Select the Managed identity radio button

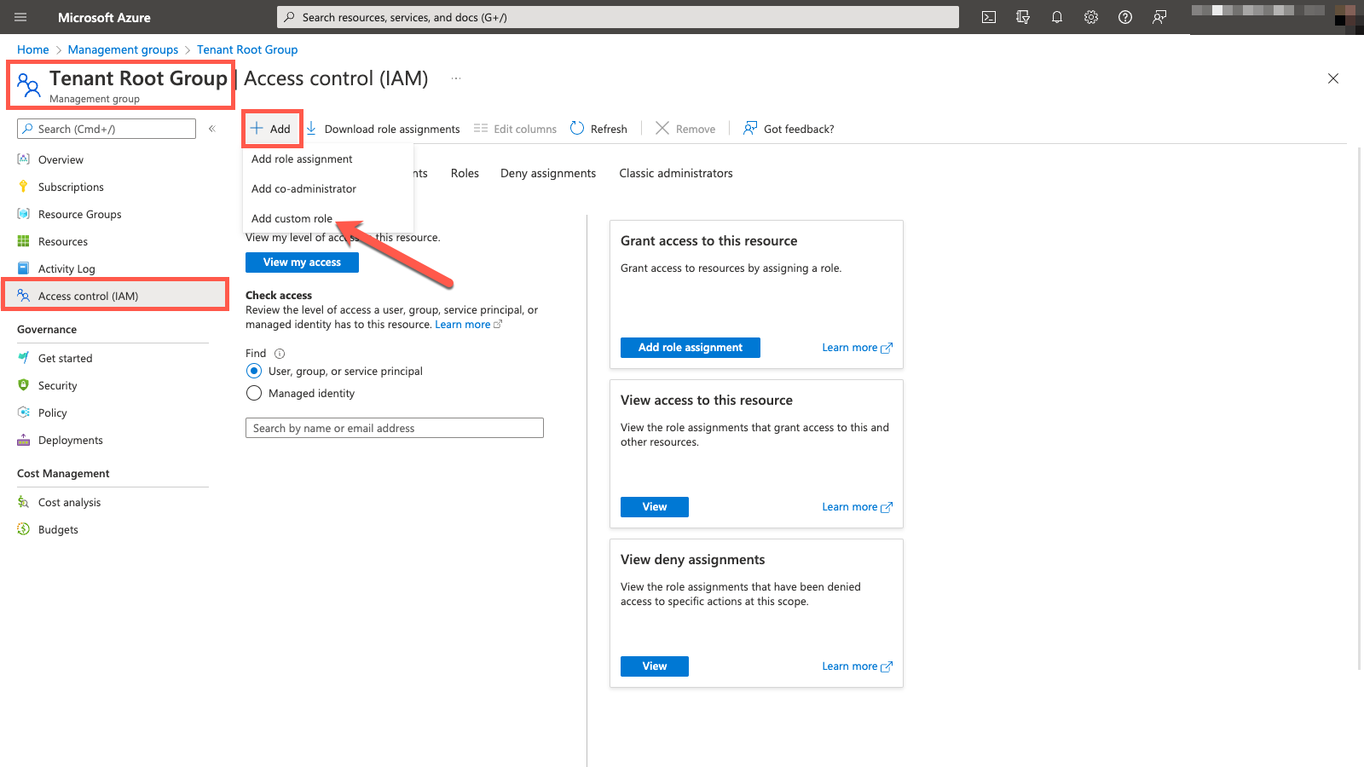tap(254, 393)
